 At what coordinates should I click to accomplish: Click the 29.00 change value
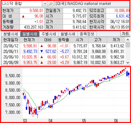click(x=52, y=62)
